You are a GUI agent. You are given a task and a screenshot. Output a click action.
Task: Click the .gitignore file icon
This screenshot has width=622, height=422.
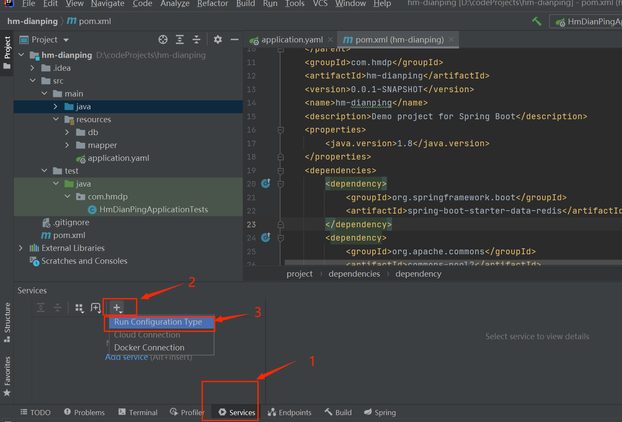46,223
